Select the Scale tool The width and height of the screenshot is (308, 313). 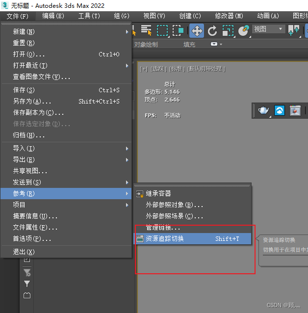click(228, 31)
